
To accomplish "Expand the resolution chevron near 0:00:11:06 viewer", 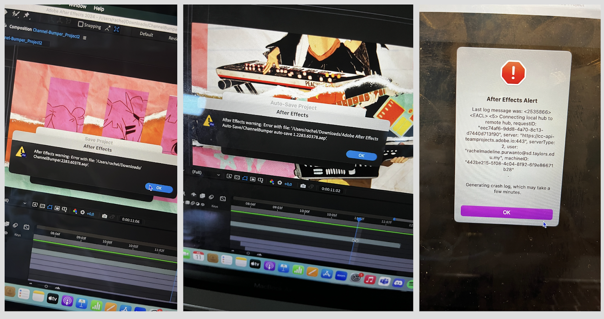I will pyautogui.click(x=25, y=203).
